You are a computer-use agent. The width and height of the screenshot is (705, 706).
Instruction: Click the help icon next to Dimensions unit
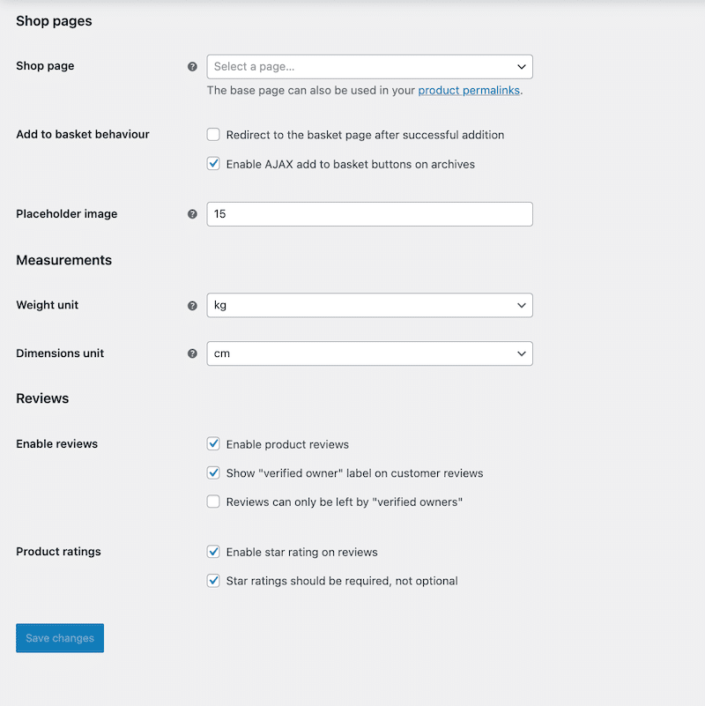(x=192, y=353)
